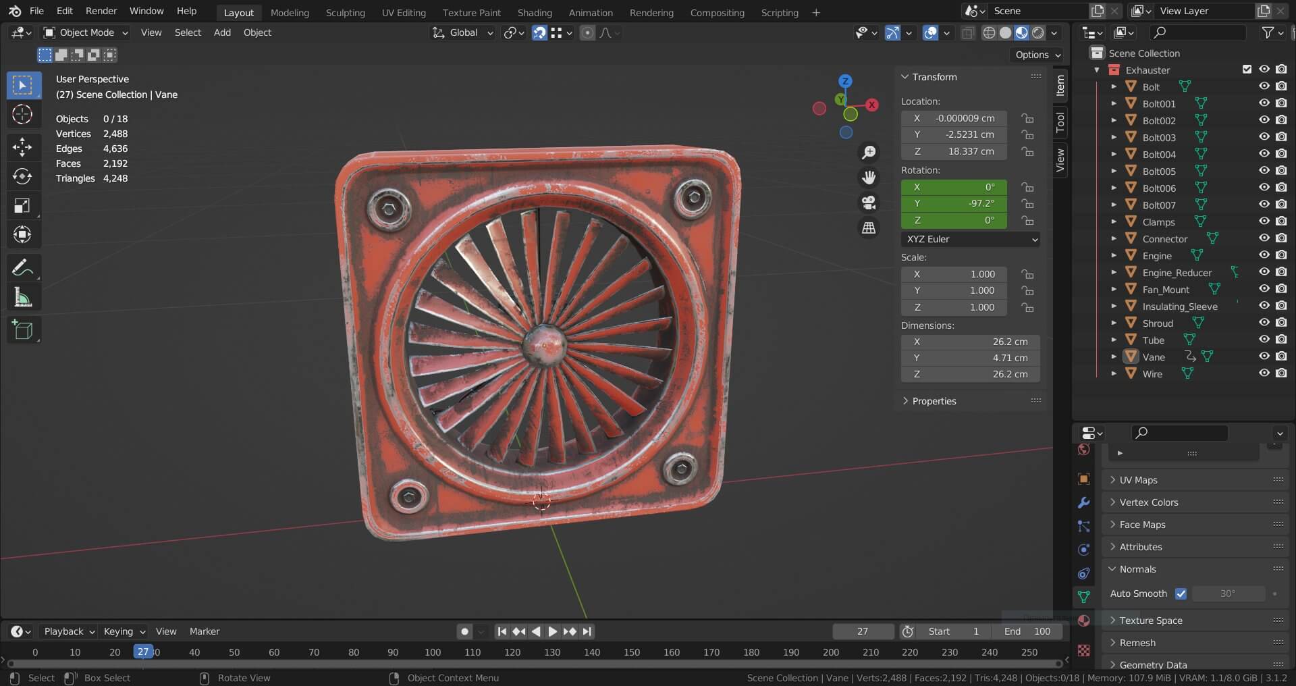
Task: Open the Render menu
Action: (x=101, y=11)
